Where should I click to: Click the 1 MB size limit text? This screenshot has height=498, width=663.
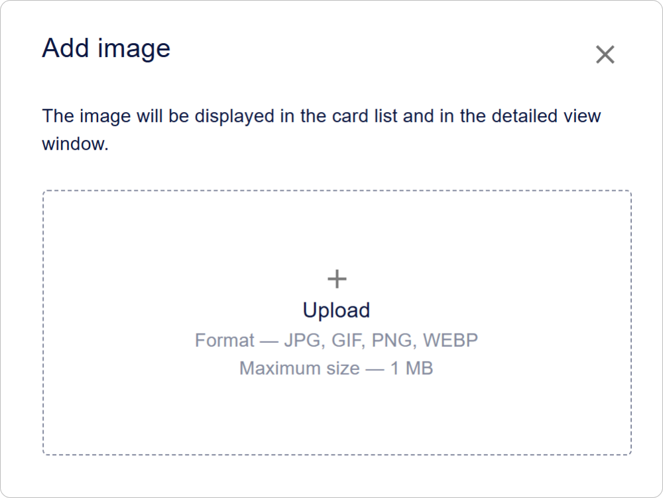pyautogui.click(x=411, y=368)
